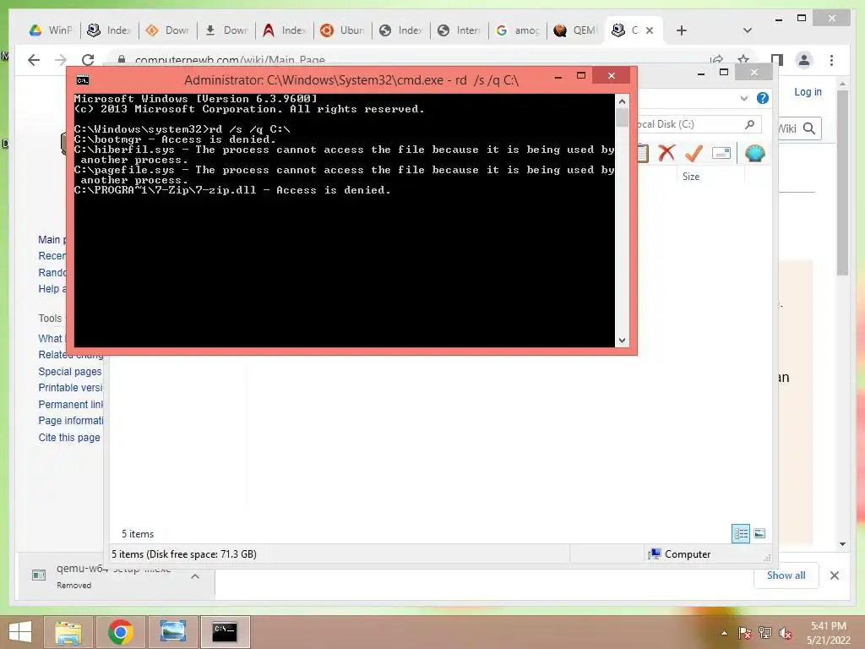Expand the Explorer ribbon chevron
The height and width of the screenshot is (649, 865).
743,98
